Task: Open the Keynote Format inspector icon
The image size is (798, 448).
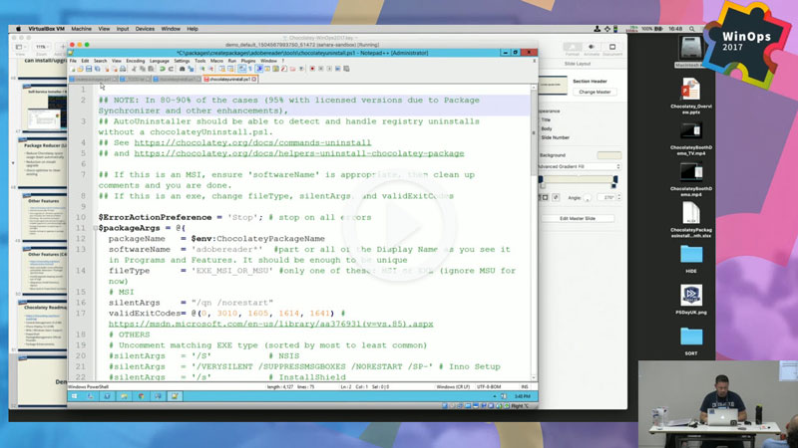Action: click(575, 49)
